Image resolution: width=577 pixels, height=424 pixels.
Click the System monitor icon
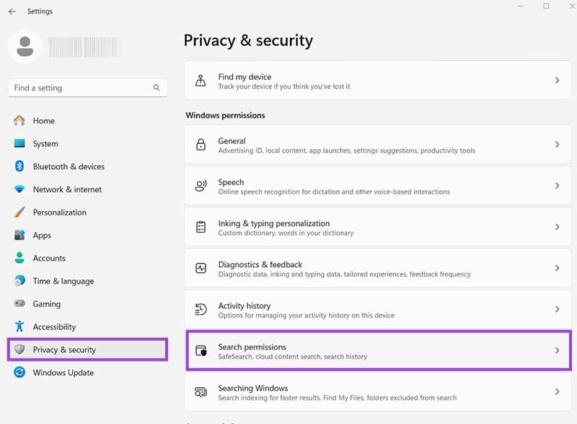19,143
